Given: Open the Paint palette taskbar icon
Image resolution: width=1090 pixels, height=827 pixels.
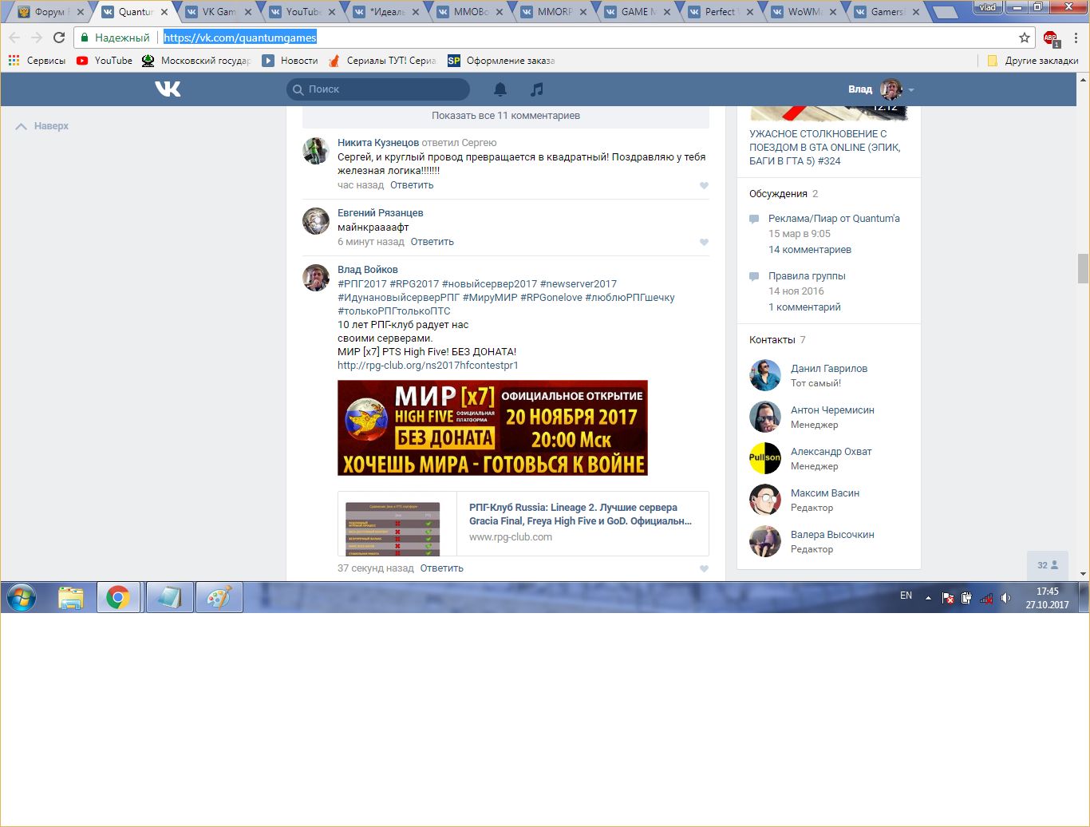Looking at the screenshot, I should pyautogui.click(x=219, y=597).
